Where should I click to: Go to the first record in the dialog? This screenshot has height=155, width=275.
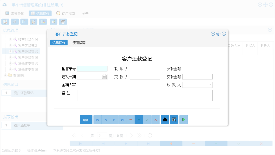[x=97, y=120]
